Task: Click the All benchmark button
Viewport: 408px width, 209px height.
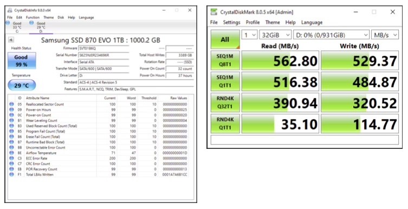Action: click(x=225, y=39)
